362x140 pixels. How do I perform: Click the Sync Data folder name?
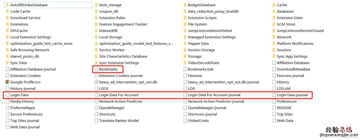[x=19, y=63]
